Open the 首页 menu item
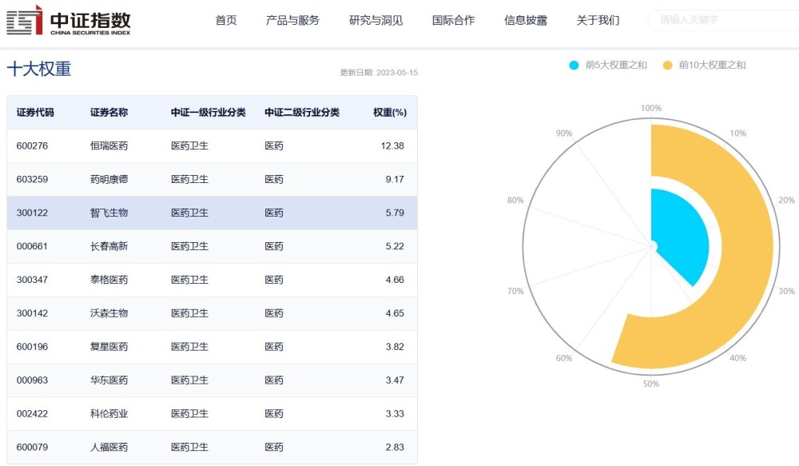 [226, 20]
